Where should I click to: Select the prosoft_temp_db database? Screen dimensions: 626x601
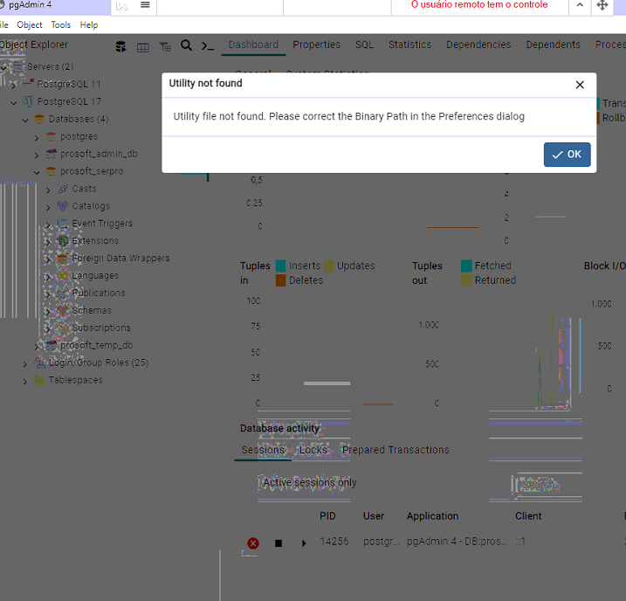[x=97, y=345]
